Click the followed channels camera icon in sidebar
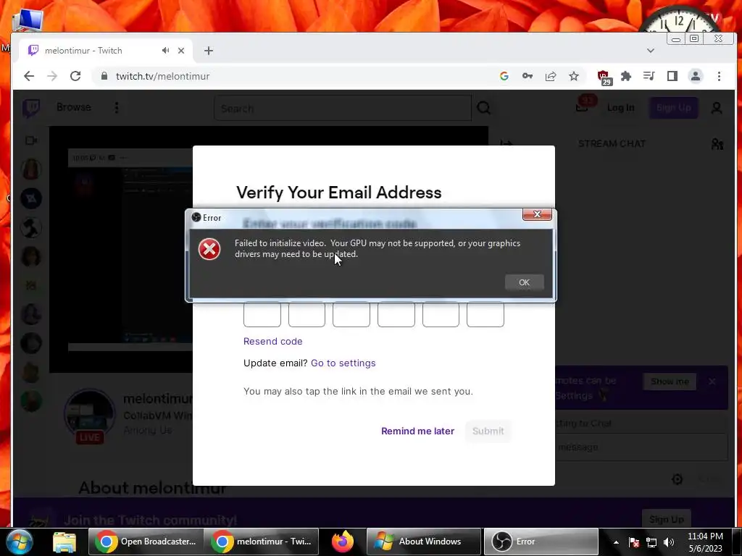742x556 pixels. click(31, 140)
